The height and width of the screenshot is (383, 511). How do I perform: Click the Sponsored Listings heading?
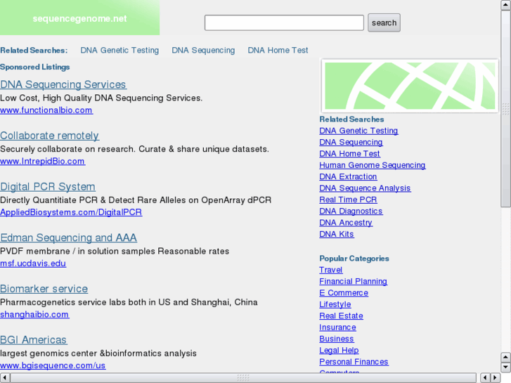coord(35,67)
